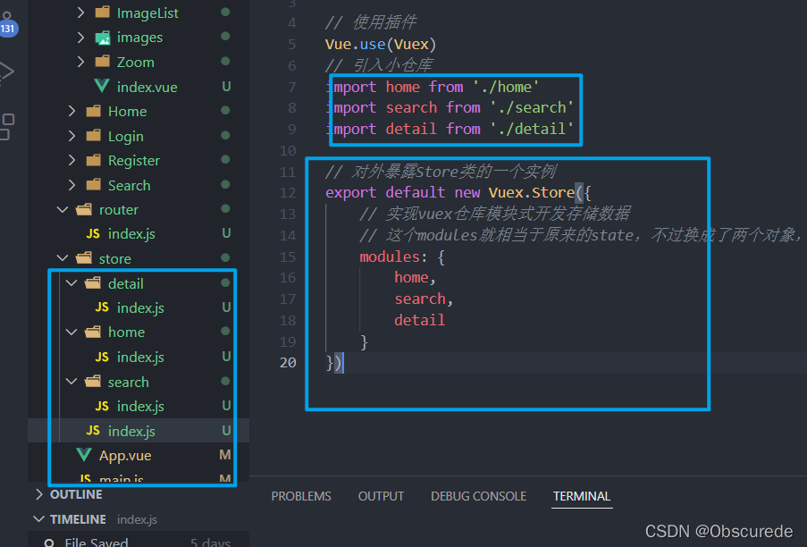This screenshot has width=807, height=547.
Task: Expand the Zoom folder
Action: click(80, 62)
